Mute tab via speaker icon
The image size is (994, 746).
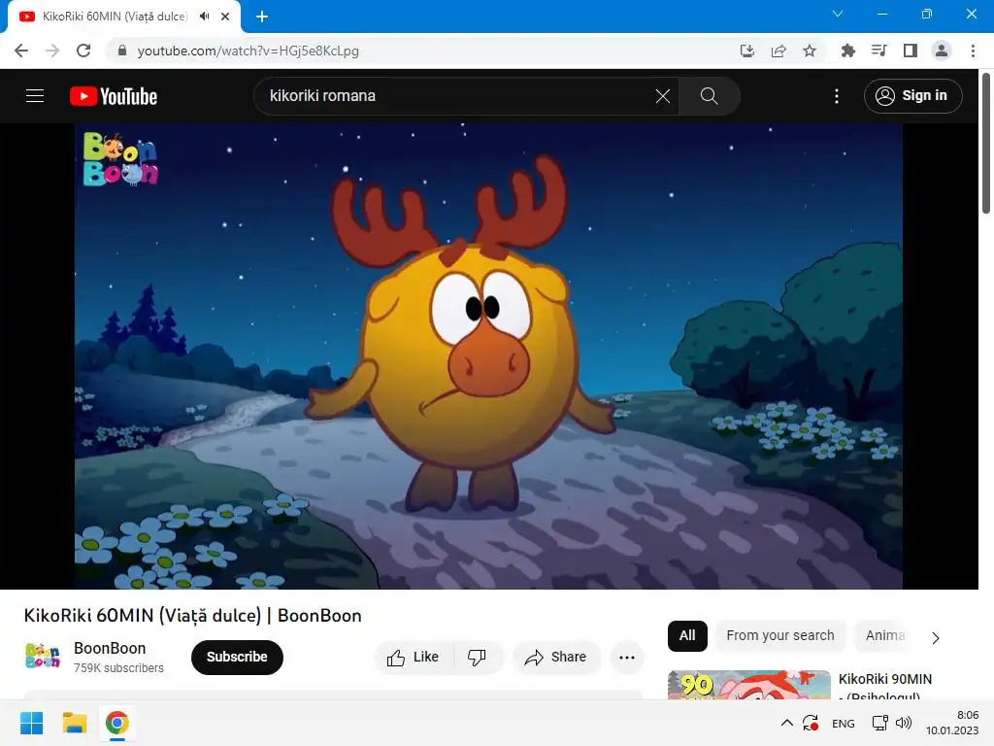tap(204, 17)
